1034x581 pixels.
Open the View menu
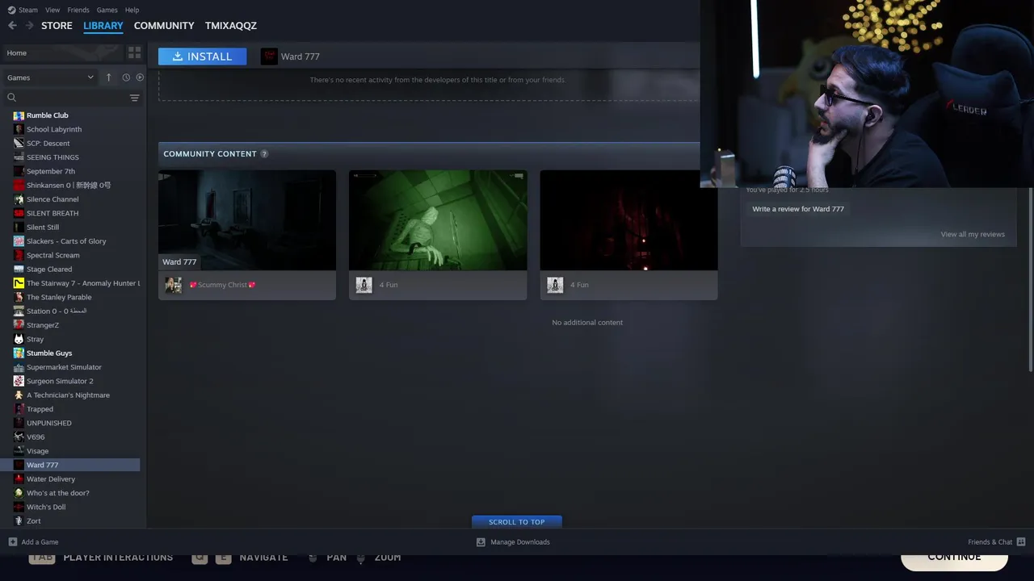(53, 10)
